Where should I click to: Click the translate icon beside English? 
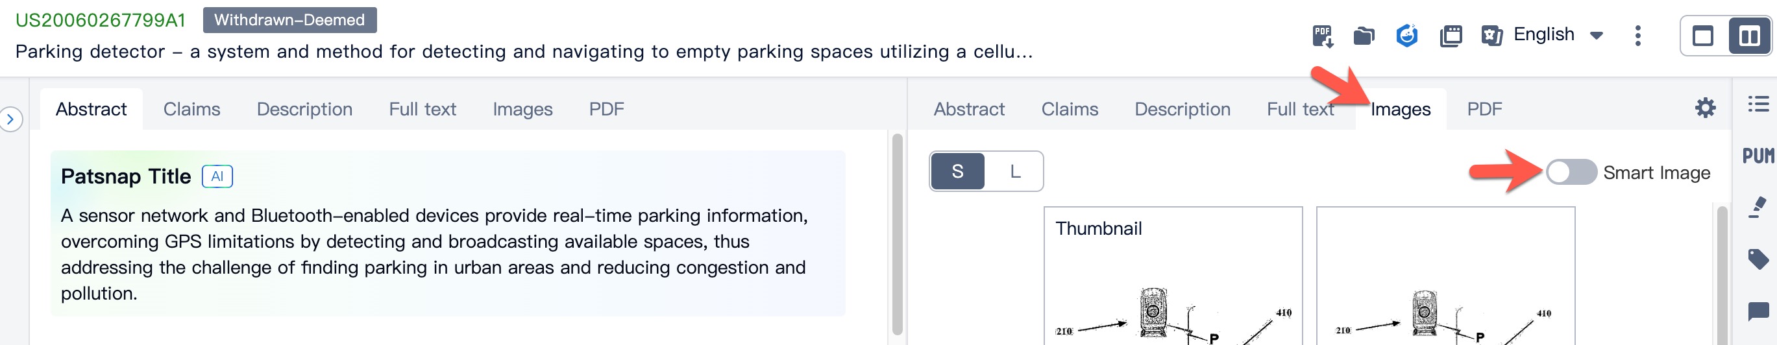pyautogui.click(x=1491, y=35)
